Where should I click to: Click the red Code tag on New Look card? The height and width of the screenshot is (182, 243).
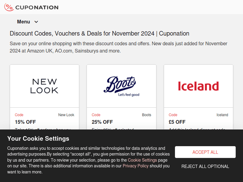coord(19,115)
